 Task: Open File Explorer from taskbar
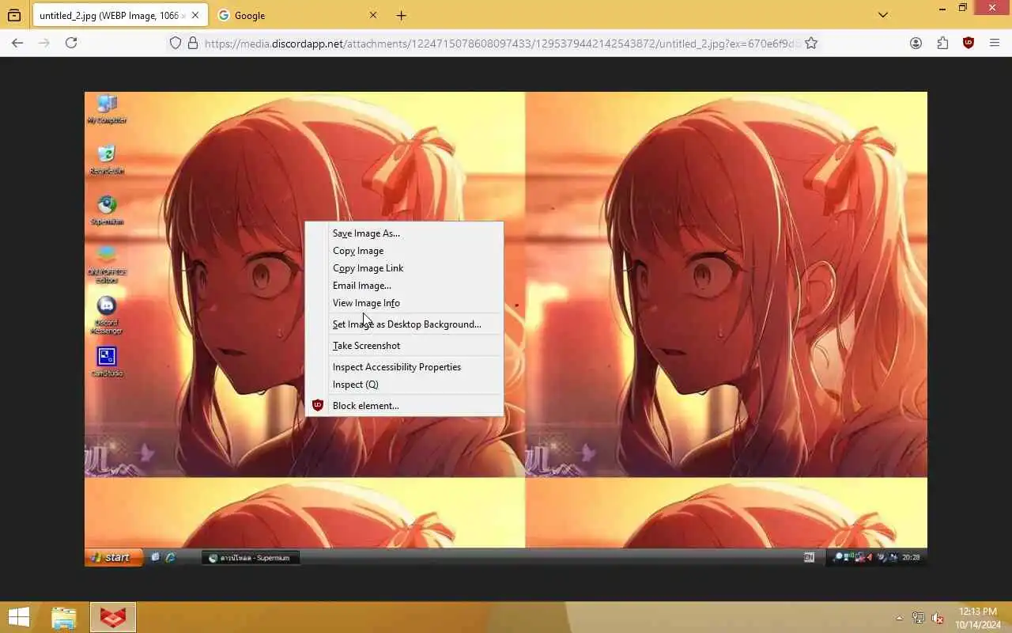(x=64, y=617)
